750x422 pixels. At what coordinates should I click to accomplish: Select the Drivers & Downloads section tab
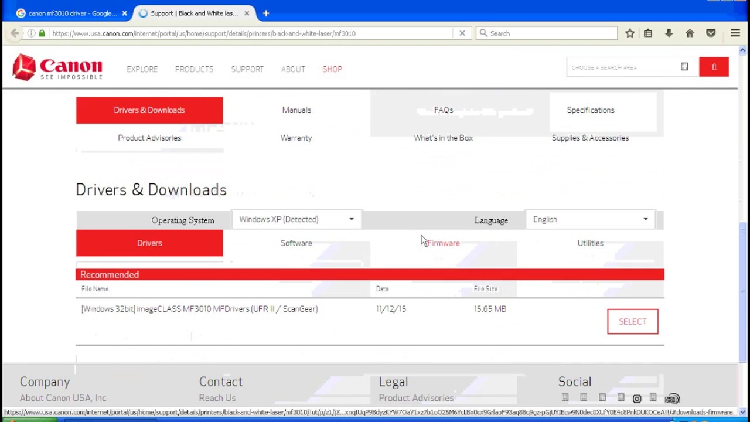tap(149, 110)
